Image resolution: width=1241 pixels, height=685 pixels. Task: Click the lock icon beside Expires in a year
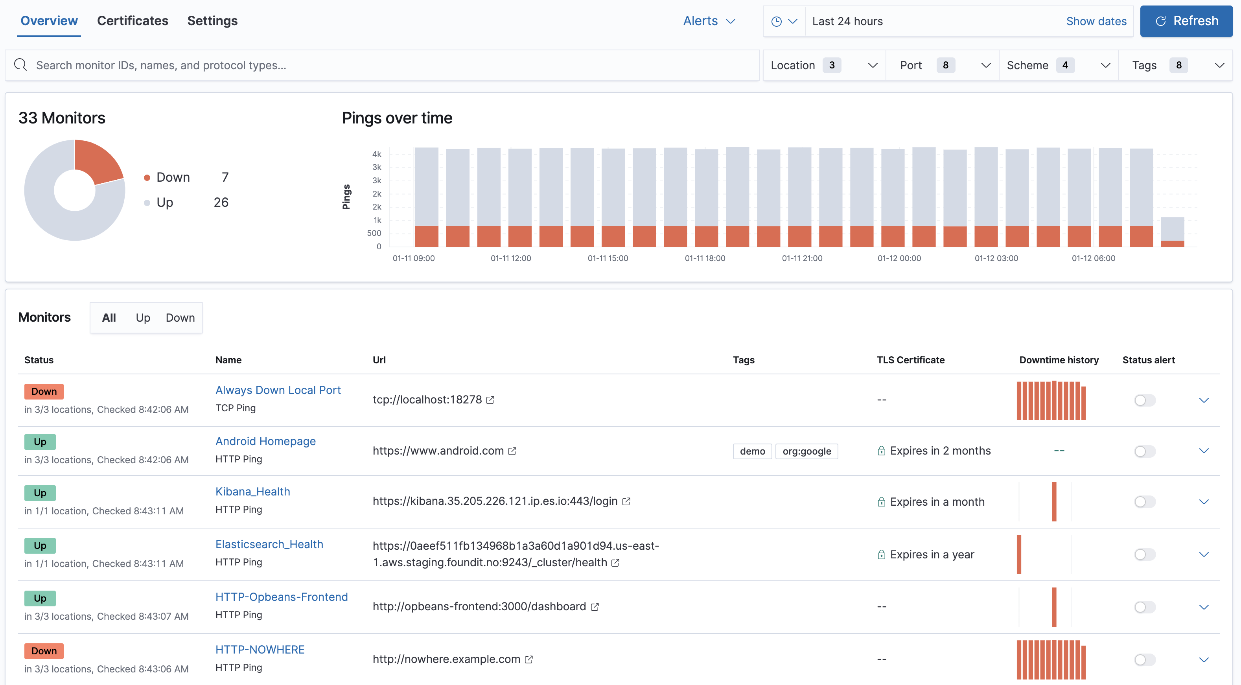(x=882, y=554)
